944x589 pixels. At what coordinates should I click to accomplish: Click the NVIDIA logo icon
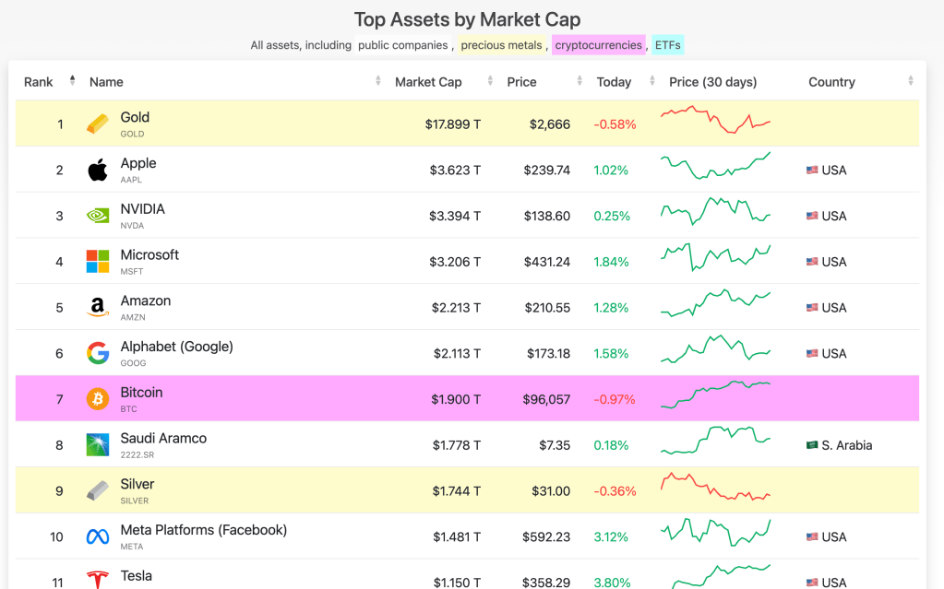pos(98,216)
